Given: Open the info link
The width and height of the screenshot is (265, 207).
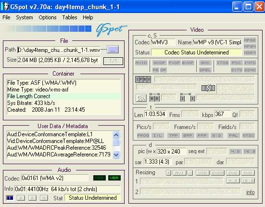Looking at the screenshot, I should pyautogui.click(x=250, y=192).
